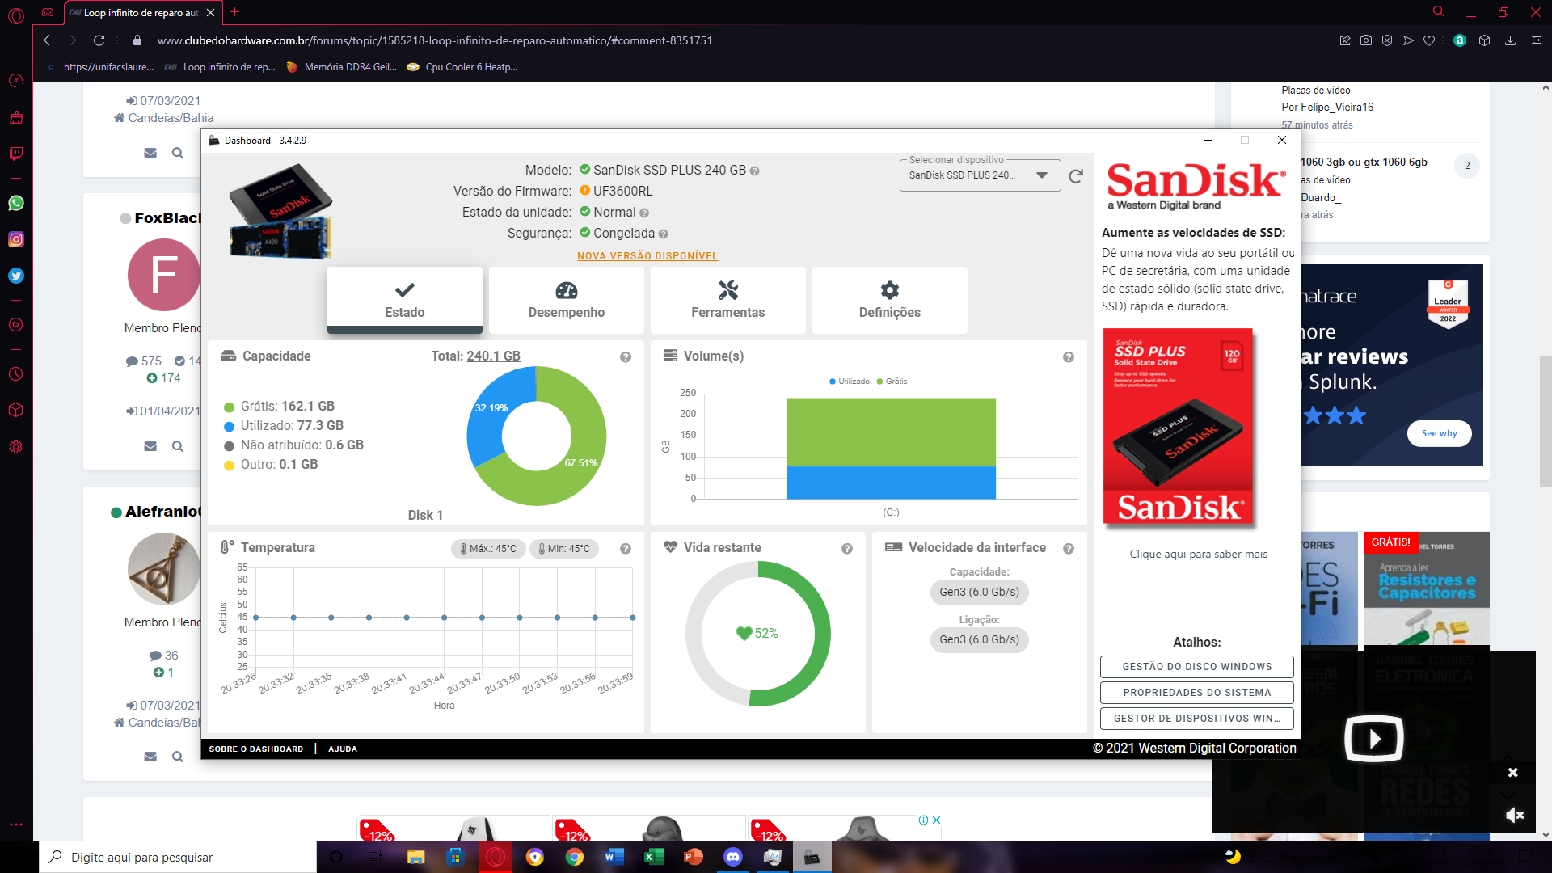
Task: Click the Gen3 (6.0 Gb/s) Capacidade value
Action: [x=980, y=593]
